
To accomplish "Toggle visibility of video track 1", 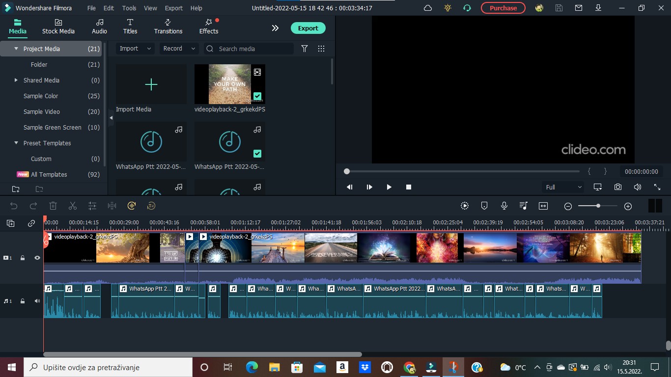I will tap(37, 258).
